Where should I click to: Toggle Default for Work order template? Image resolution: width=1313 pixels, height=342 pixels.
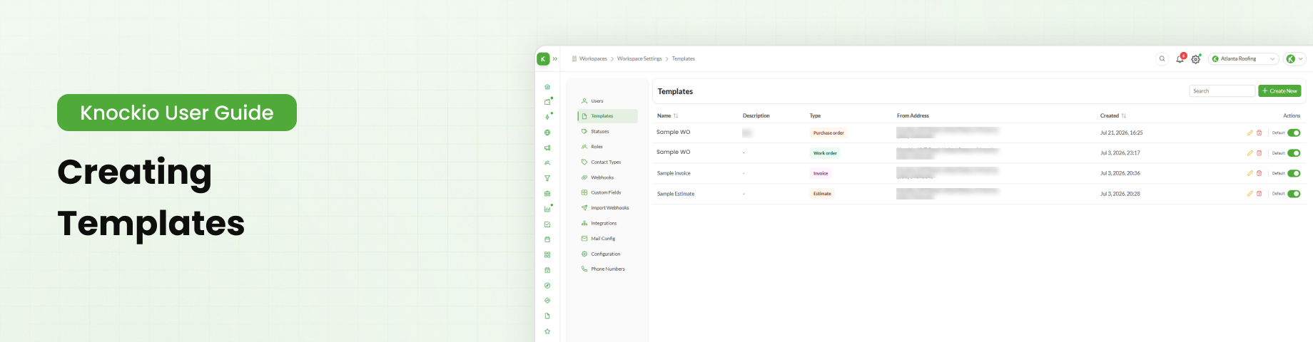[x=1294, y=153]
